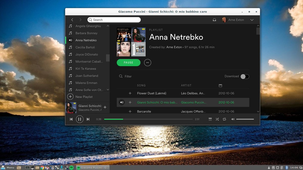
Task: Pause playback with round pause button
Action: [80, 119]
